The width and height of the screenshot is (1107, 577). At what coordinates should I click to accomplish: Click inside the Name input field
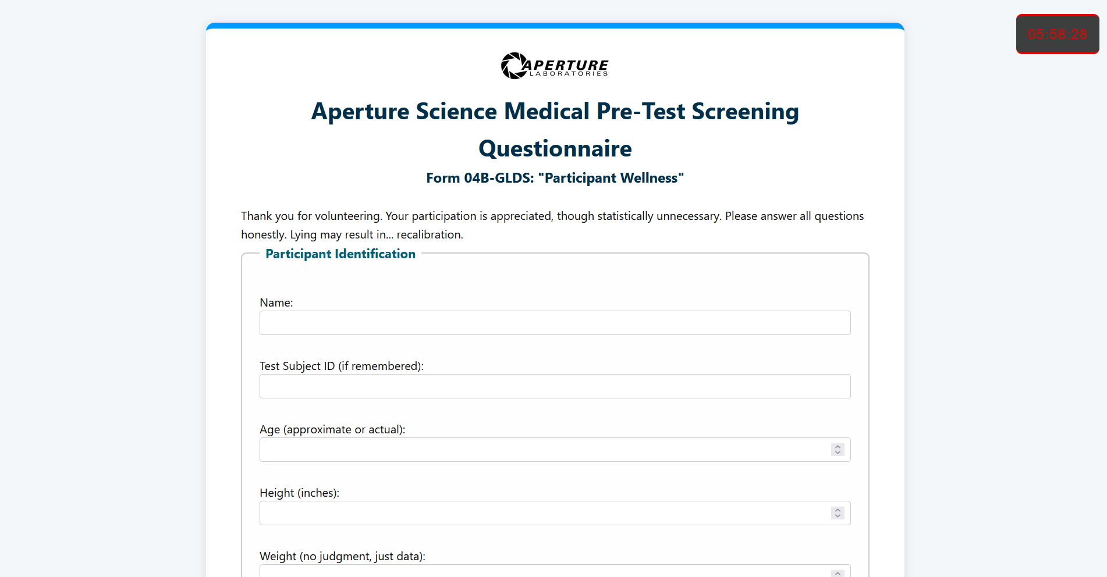click(x=554, y=323)
